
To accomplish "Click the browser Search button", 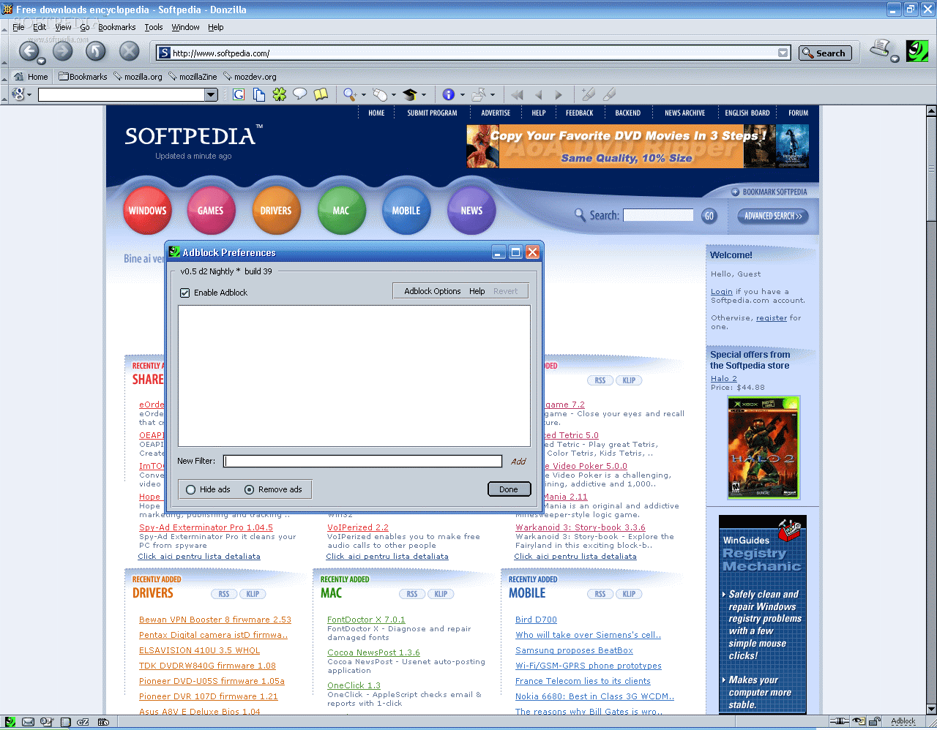I will [824, 53].
